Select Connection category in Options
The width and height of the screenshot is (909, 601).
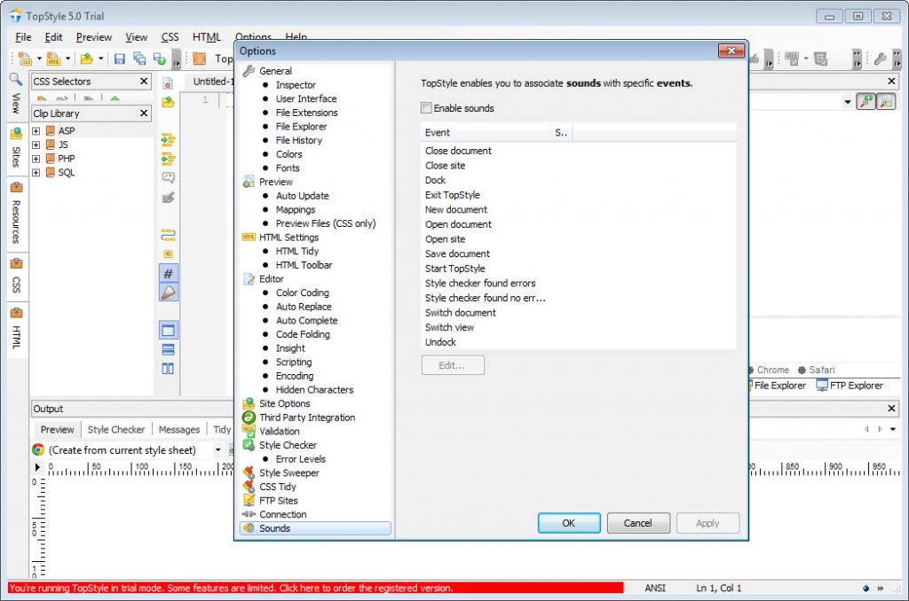point(282,515)
